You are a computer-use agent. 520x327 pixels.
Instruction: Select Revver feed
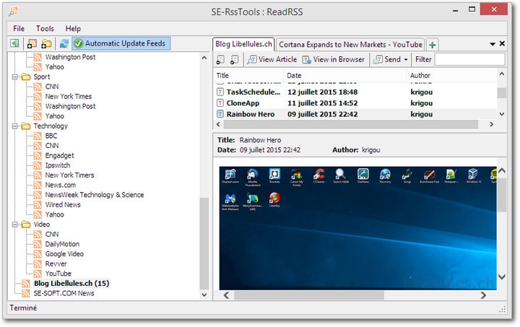coord(56,263)
